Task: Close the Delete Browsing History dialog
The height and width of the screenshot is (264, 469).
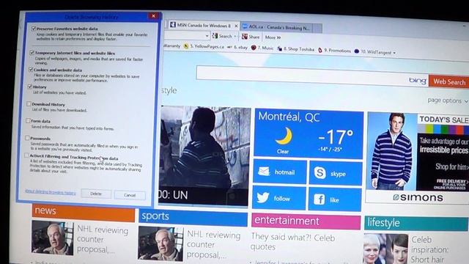Action: pyautogui.click(x=153, y=16)
